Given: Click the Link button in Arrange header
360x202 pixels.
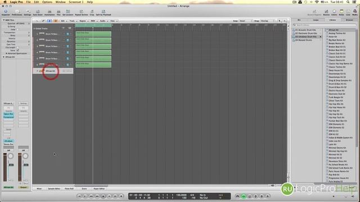Looking at the screenshot, I should tap(43, 21).
